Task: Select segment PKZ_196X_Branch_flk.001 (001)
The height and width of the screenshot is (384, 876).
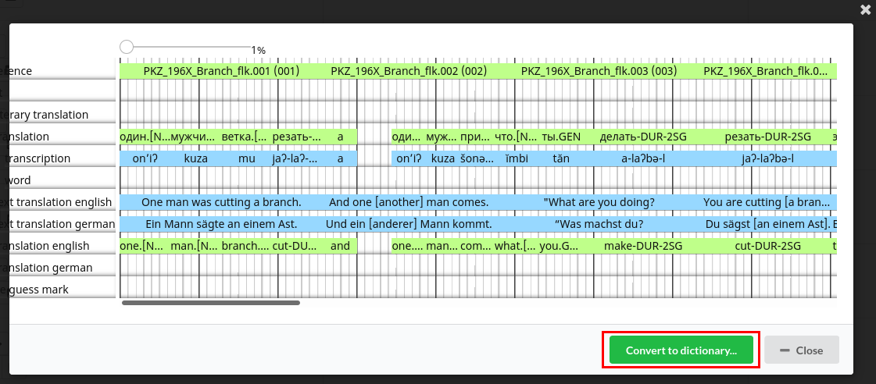Action: [221, 71]
